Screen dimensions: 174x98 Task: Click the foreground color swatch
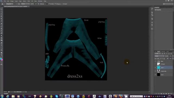tap(1, 59)
